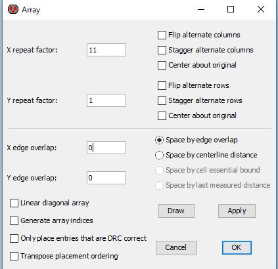This screenshot has height=269, width=278.
Task: Check Generate array indices
Action: (14, 220)
